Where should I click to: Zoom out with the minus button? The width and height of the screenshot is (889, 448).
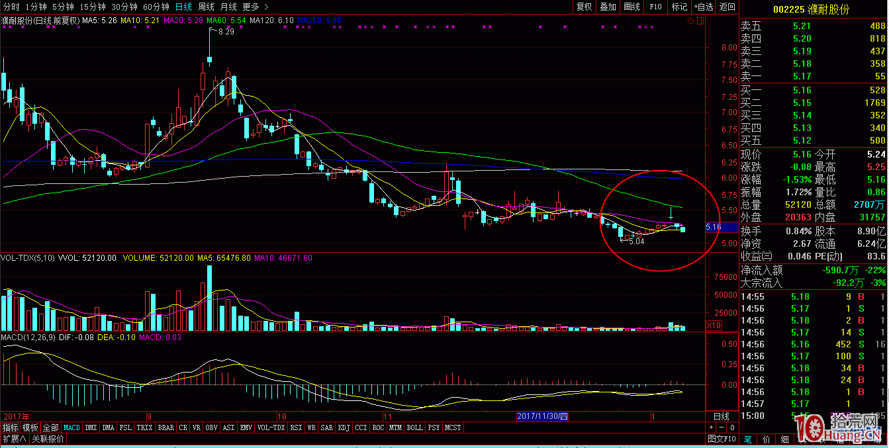(720, 427)
